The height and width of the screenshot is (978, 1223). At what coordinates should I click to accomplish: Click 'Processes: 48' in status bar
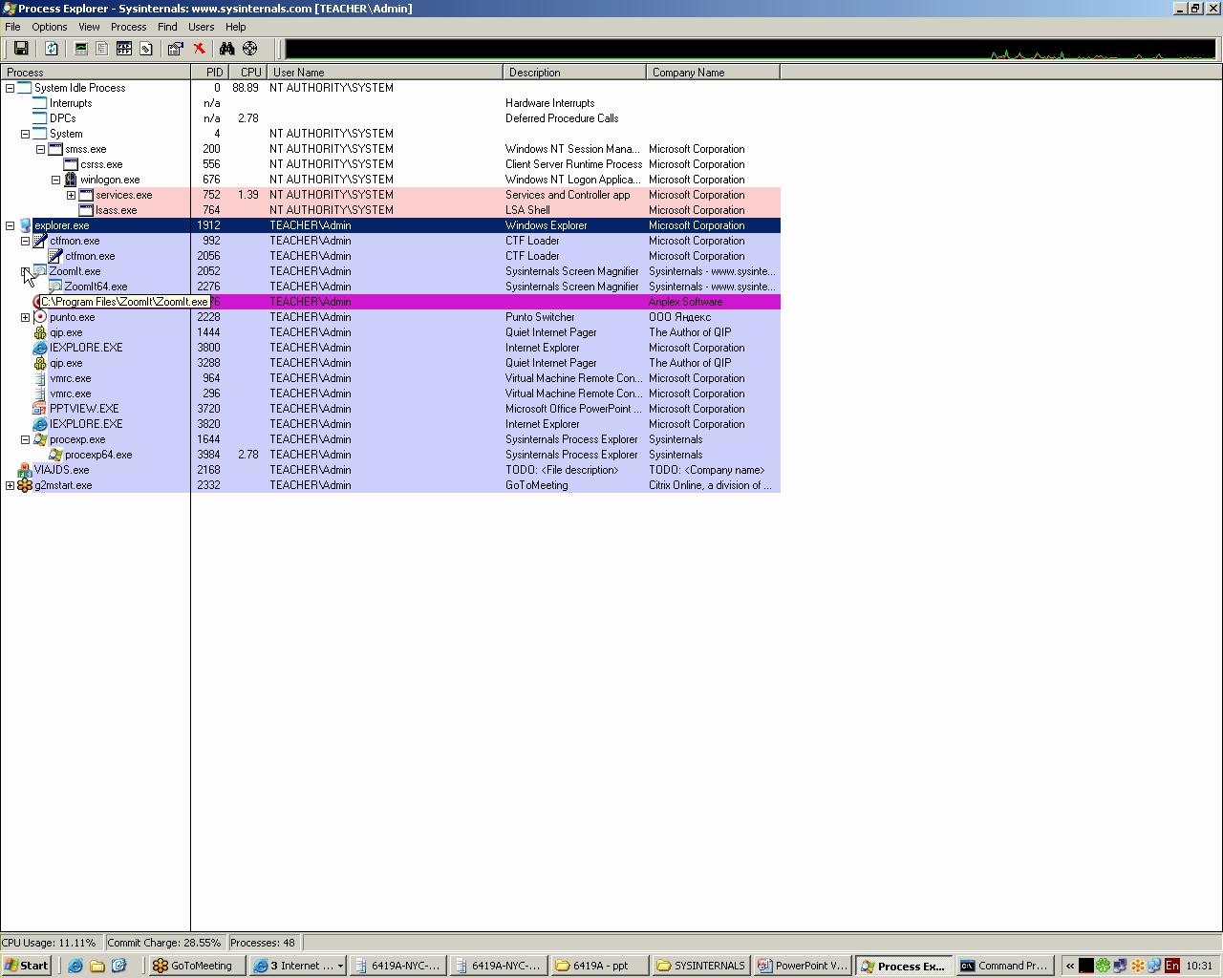[263, 943]
